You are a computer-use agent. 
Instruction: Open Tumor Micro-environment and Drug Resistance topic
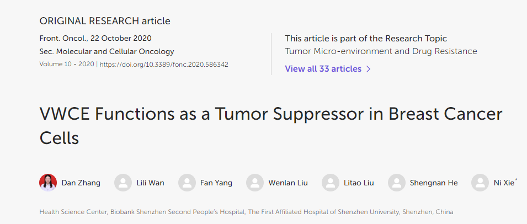[381, 51]
